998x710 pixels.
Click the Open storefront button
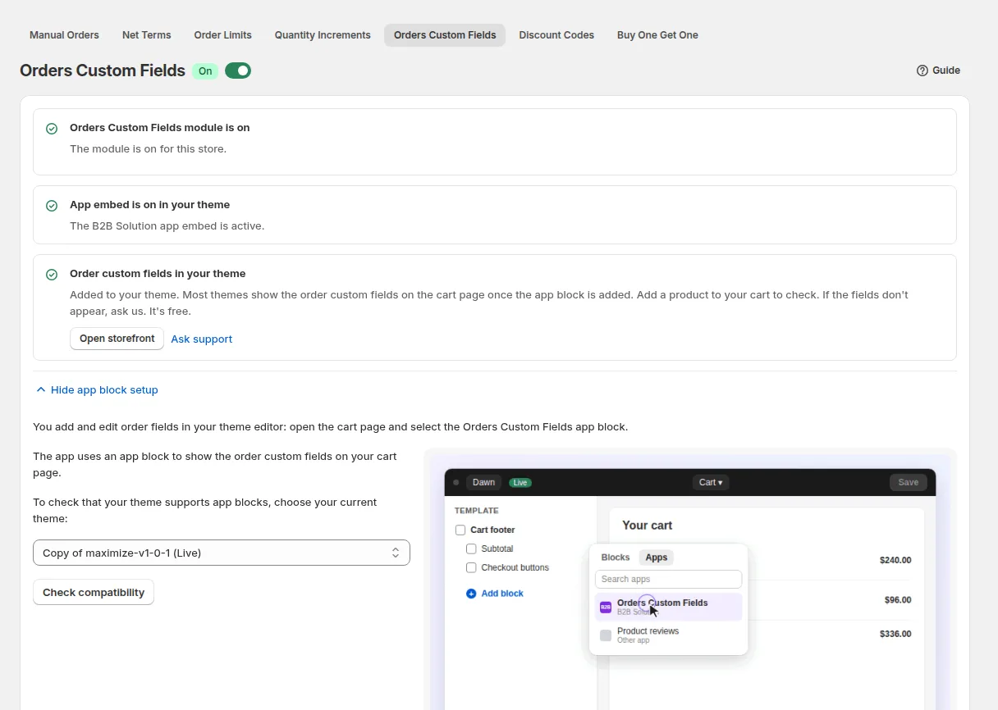[117, 339]
